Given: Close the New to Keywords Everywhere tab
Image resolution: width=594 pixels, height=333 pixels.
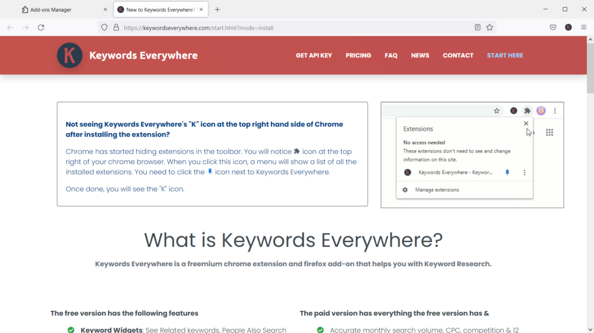Looking at the screenshot, I should [201, 9].
